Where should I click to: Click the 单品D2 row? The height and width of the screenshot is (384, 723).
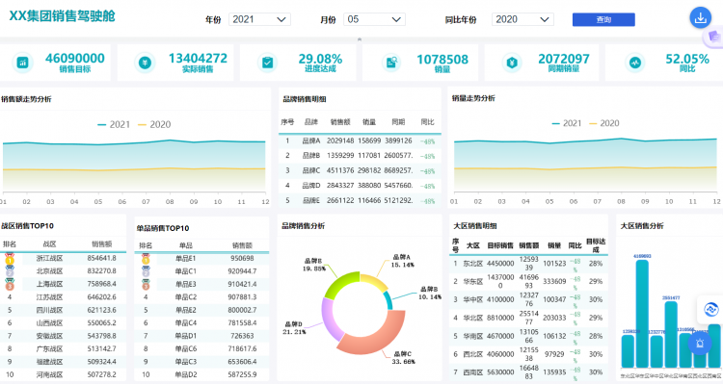[x=201, y=374]
